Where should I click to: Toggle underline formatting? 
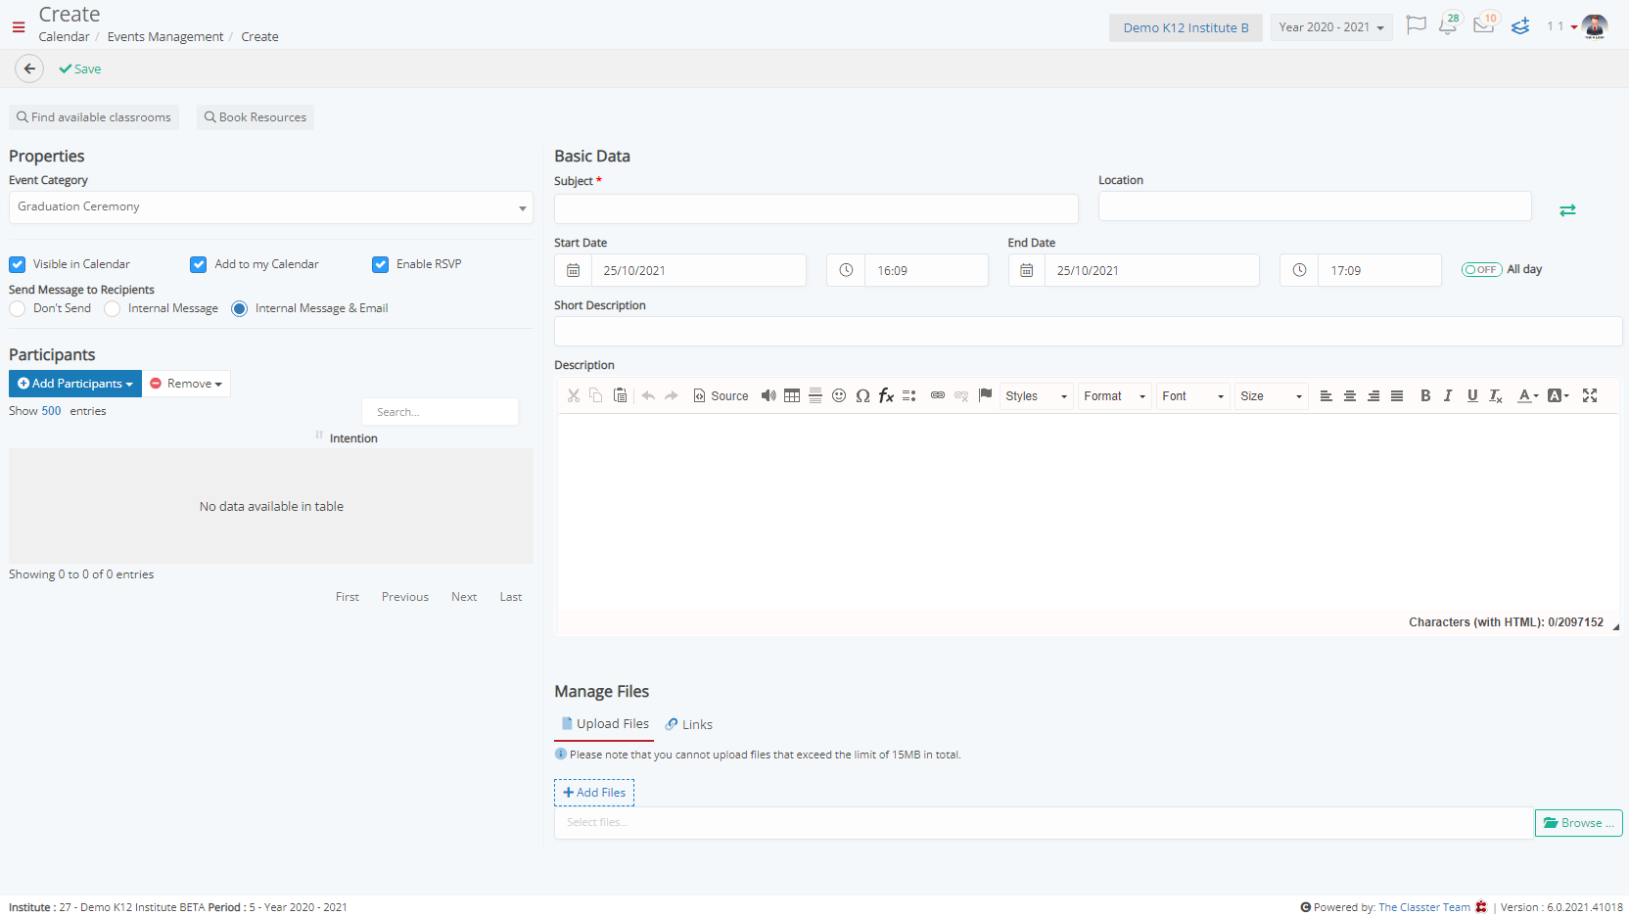tap(1472, 395)
